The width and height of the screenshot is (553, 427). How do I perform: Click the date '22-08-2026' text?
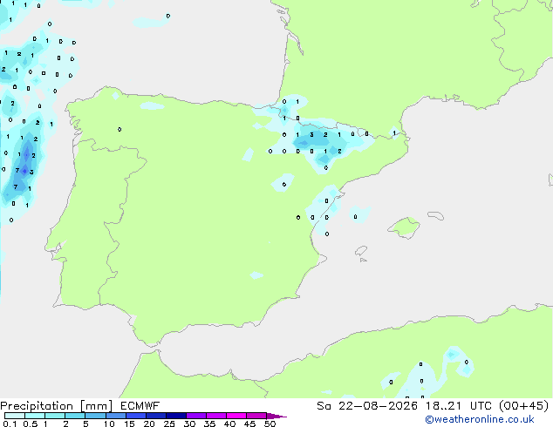click(x=378, y=406)
